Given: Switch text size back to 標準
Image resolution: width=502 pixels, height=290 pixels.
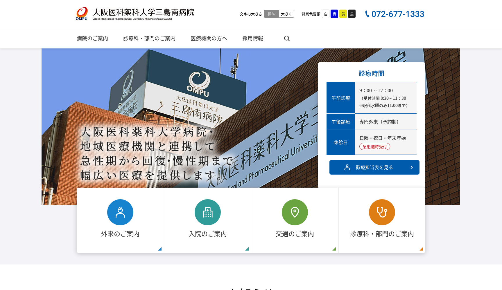Looking at the screenshot, I should pos(271,14).
